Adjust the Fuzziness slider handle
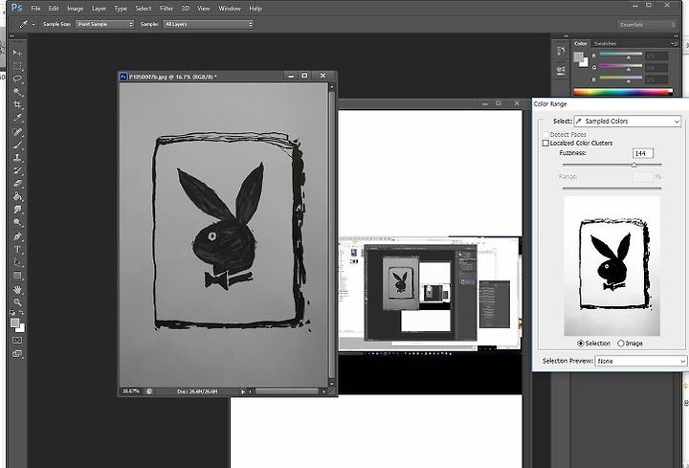This screenshot has height=468, width=689. pyautogui.click(x=633, y=165)
